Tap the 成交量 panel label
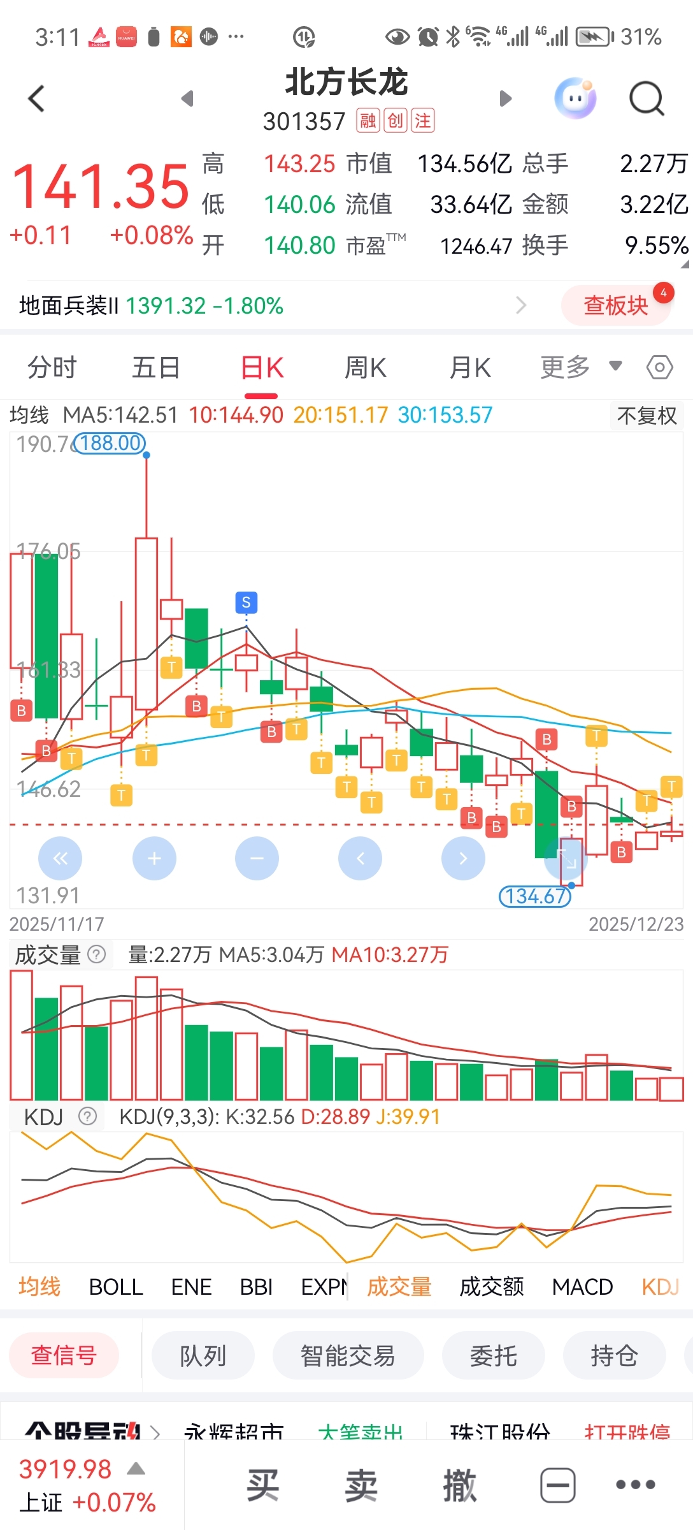Image resolution: width=693 pixels, height=1530 pixels. tap(48, 955)
